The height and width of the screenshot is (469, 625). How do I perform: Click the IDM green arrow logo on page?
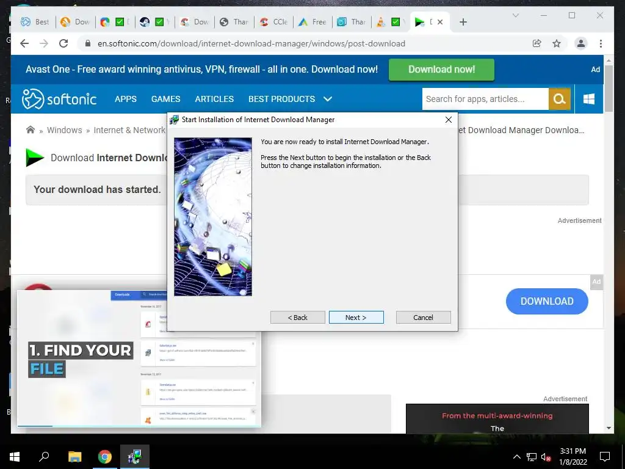[x=35, y=158]
